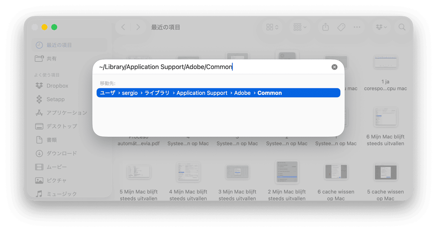Click the Setapp sidebar icon
The image size is (437, 232).
(39, 99)
